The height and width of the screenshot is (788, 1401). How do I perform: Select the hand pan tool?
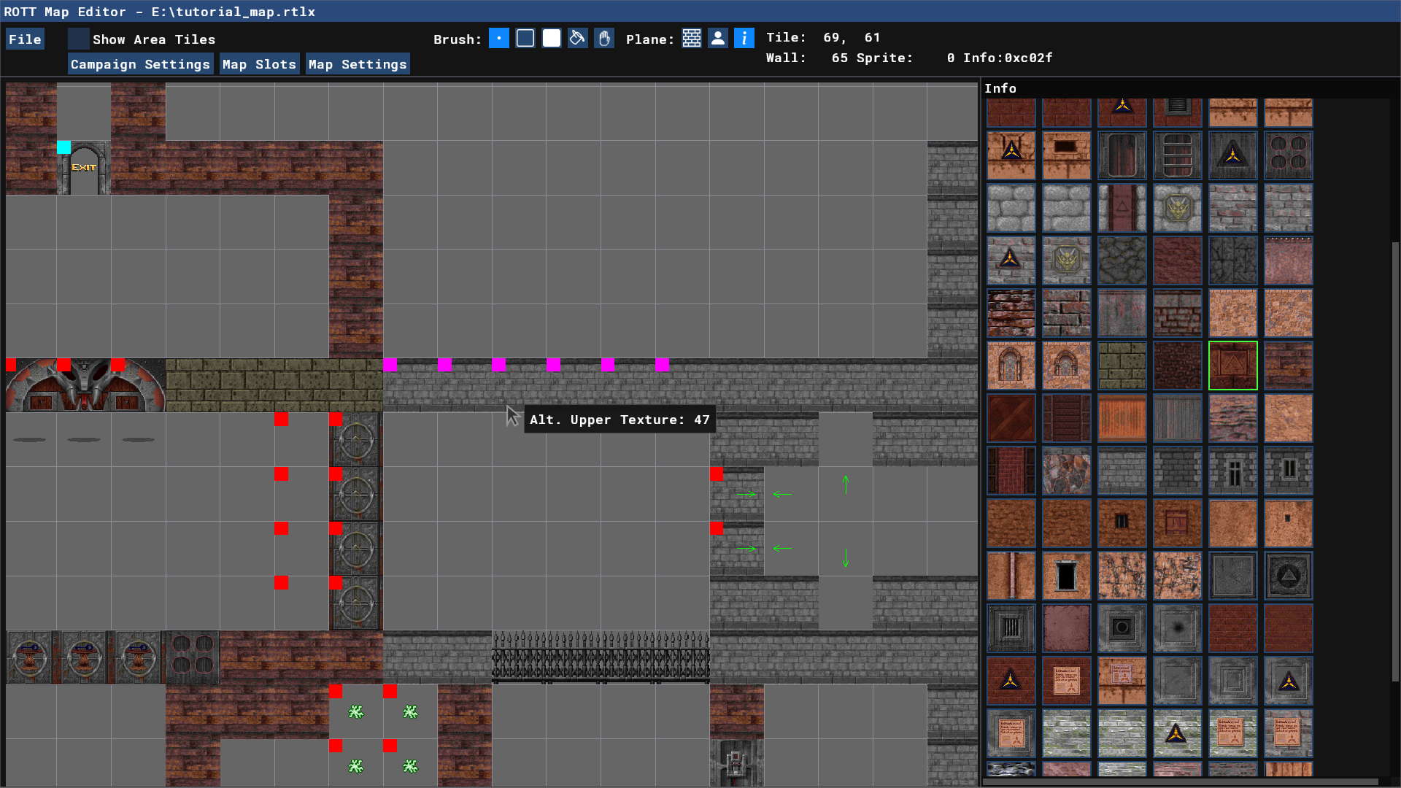pos(604,39)
